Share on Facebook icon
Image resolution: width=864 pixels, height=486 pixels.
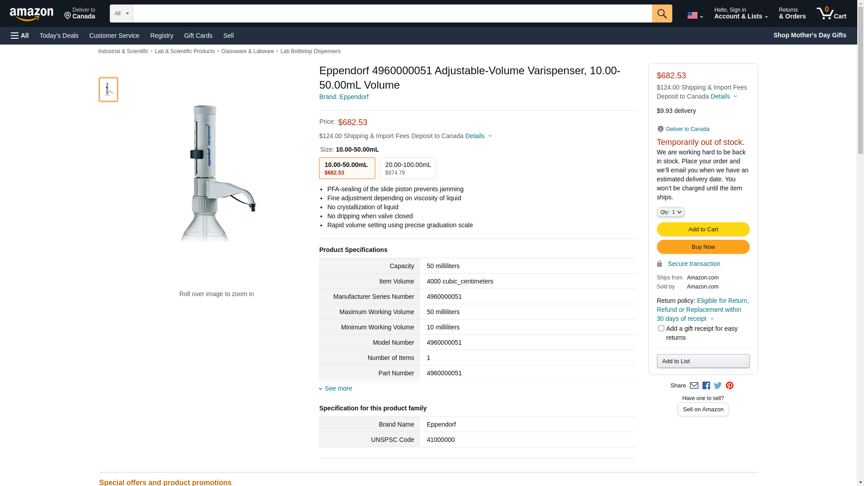pyautogui.click(x=706, y=386)
